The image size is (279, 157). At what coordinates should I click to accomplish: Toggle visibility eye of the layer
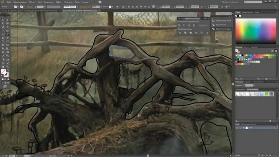(237, 128)
